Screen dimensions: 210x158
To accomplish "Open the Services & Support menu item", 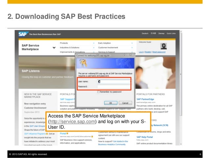I will [106, 52].
